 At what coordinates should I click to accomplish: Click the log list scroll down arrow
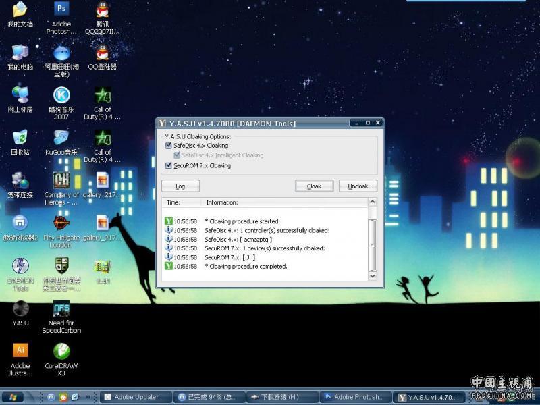pyautogui.click(x=373, y=276)
